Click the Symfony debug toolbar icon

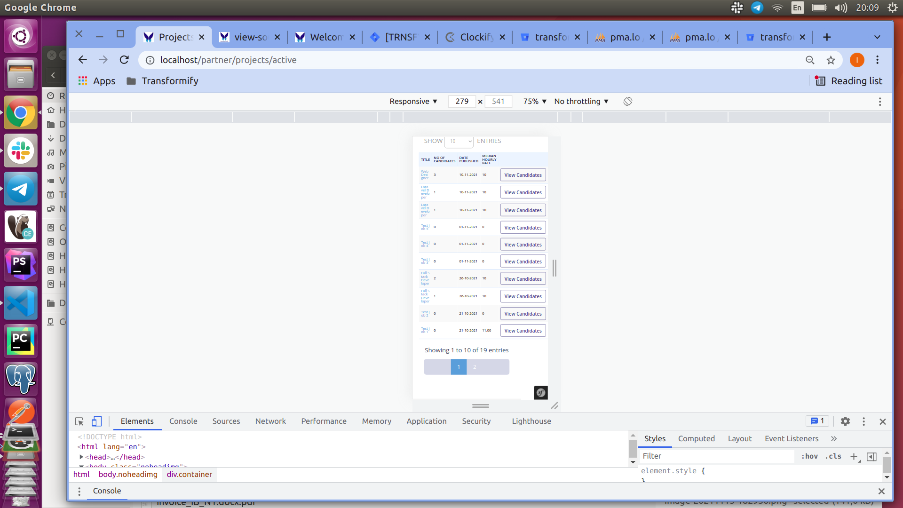tap(540, 392)
